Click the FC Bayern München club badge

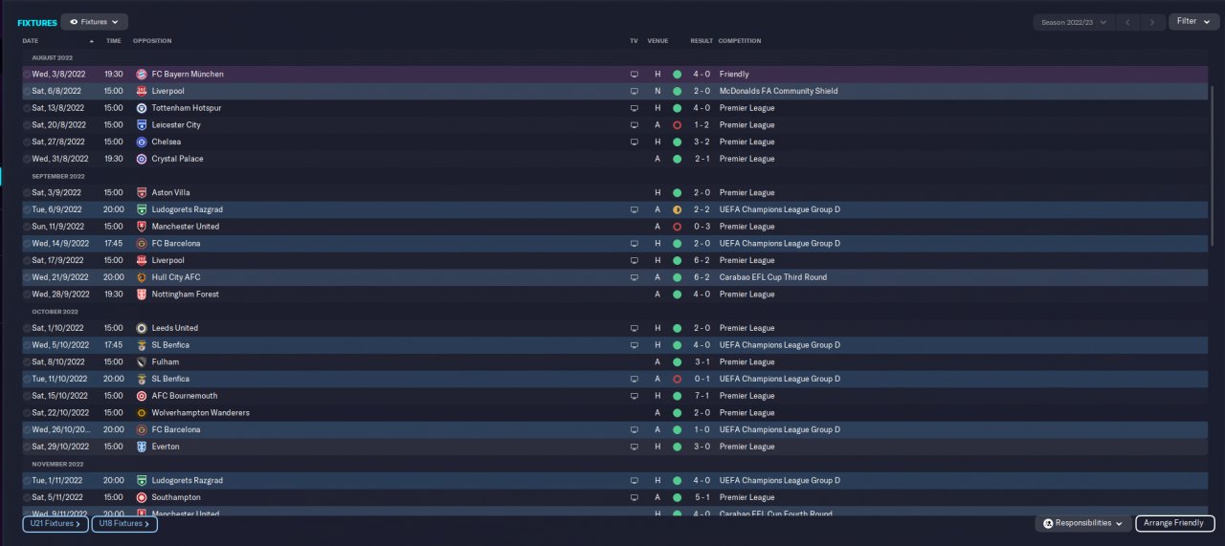142,74
